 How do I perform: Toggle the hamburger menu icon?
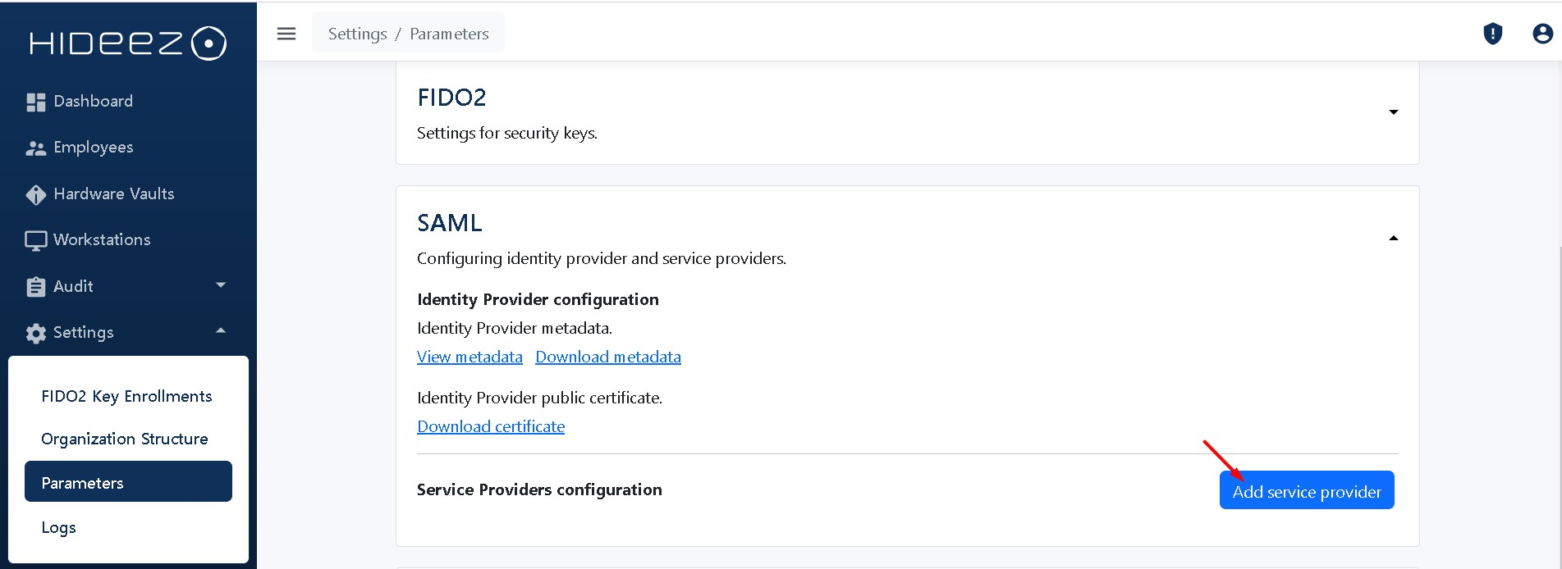(286, 34)
